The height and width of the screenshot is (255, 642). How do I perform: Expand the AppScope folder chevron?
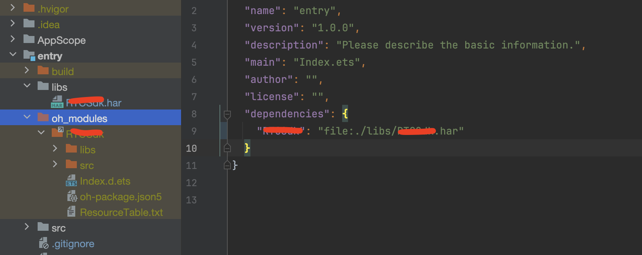[13, 39]
